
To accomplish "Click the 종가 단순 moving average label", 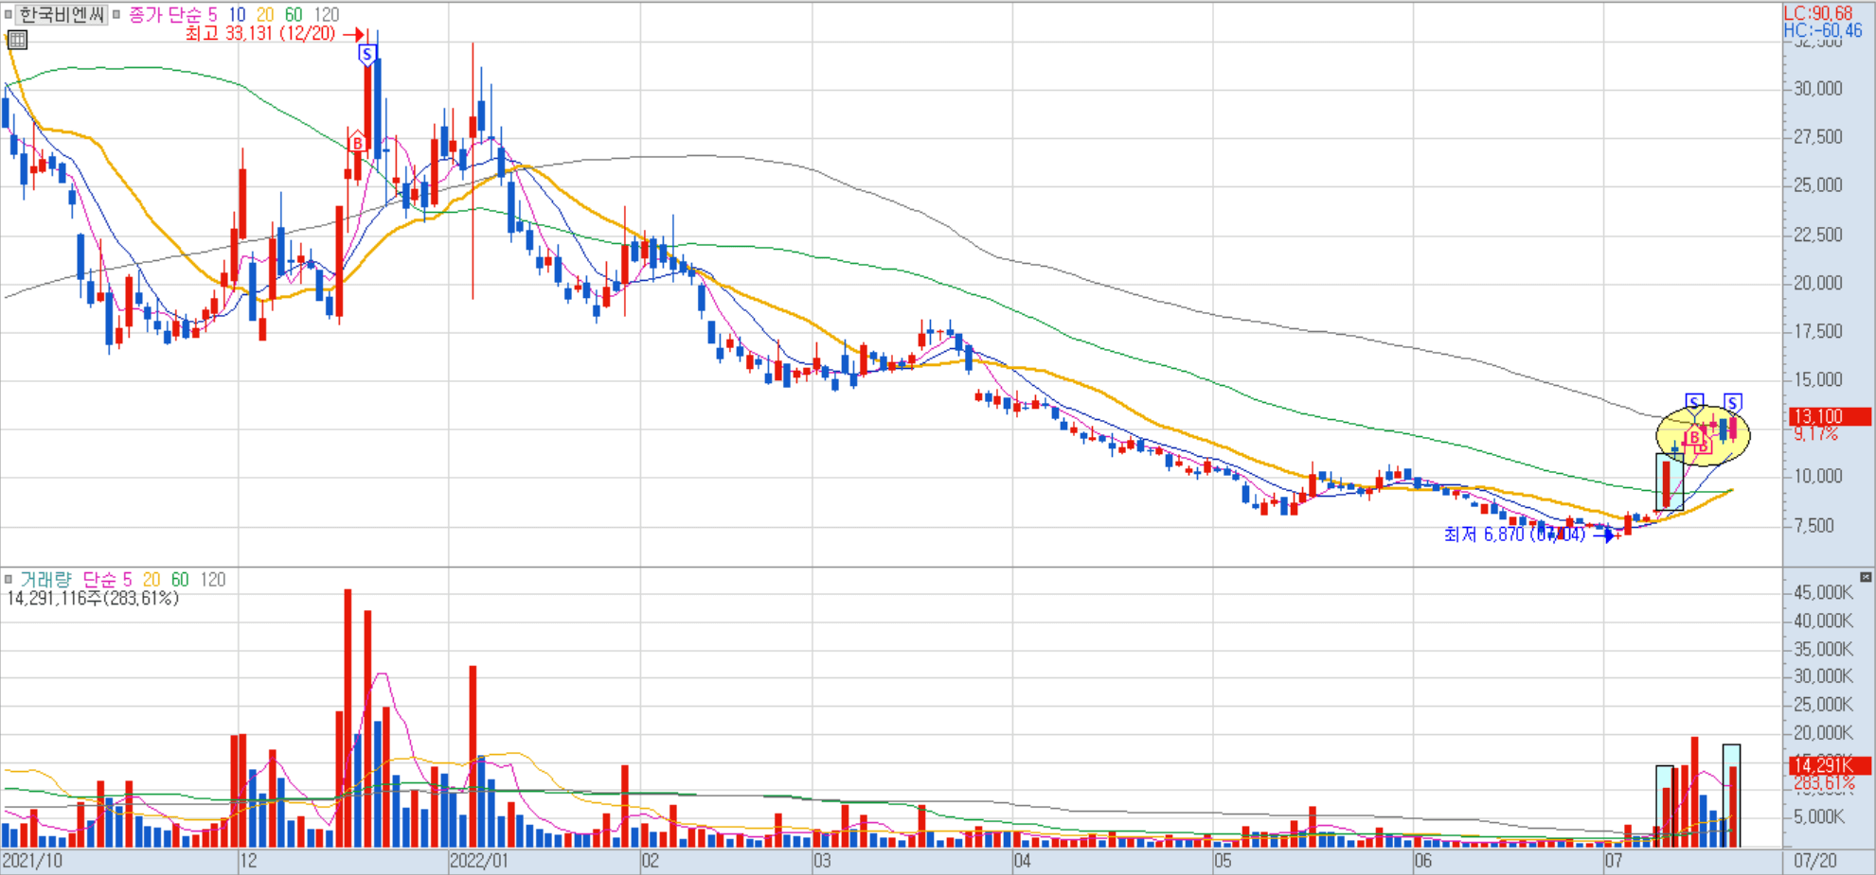I will 165,14.
